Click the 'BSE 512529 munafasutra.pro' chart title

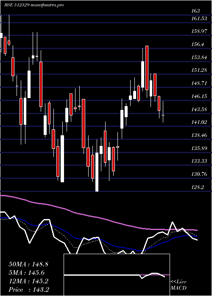(x=34, y=5)
